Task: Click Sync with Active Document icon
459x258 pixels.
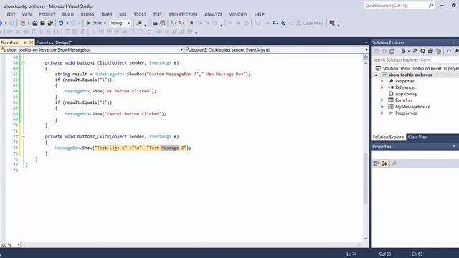Action: [415, 51]
